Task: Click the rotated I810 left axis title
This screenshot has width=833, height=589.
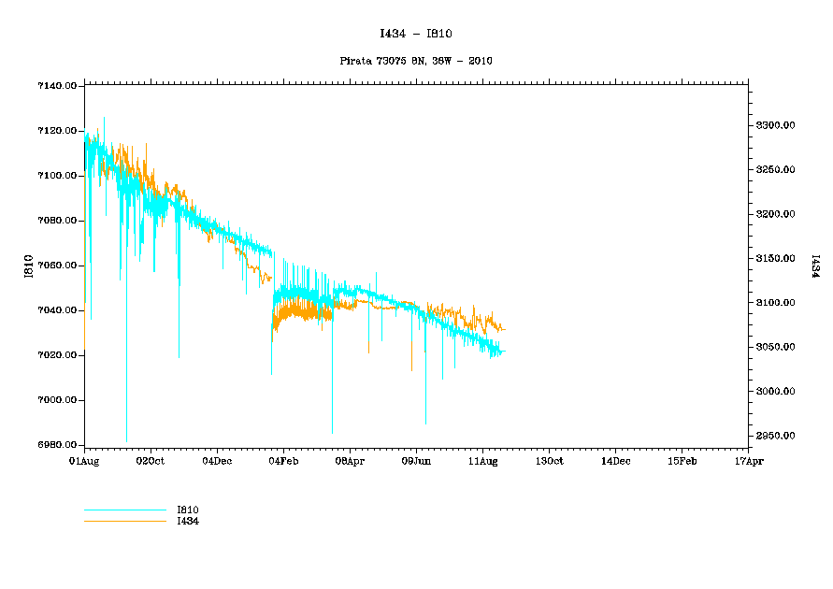Action: pyautogui.click(x=29, y=266)
